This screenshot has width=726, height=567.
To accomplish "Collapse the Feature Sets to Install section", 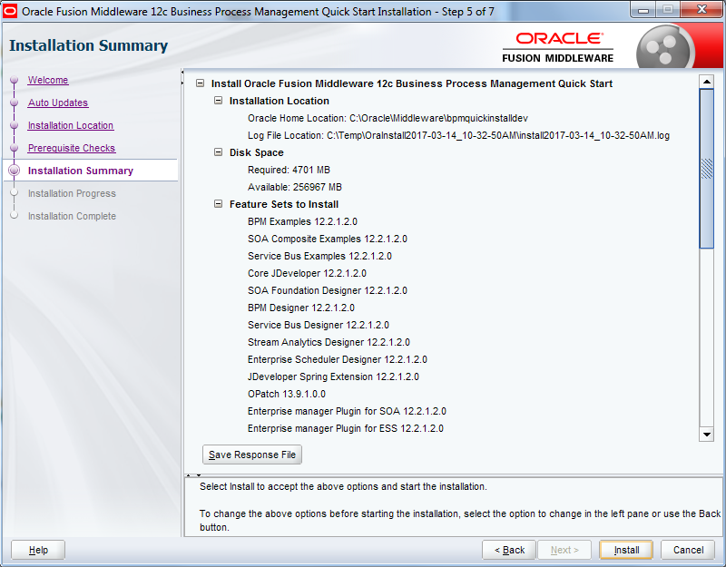I will (x=218, y=204).
